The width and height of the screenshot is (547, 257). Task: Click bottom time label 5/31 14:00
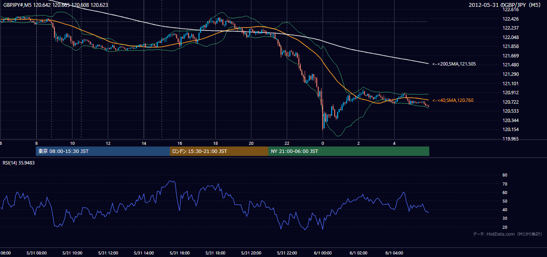(144, 253)
